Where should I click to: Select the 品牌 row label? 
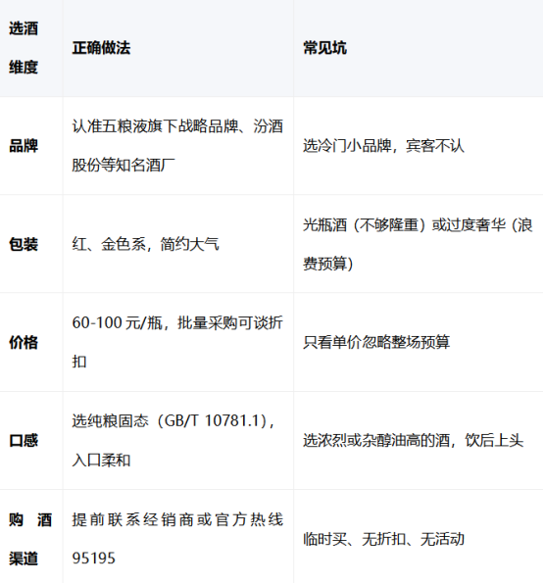24,146
